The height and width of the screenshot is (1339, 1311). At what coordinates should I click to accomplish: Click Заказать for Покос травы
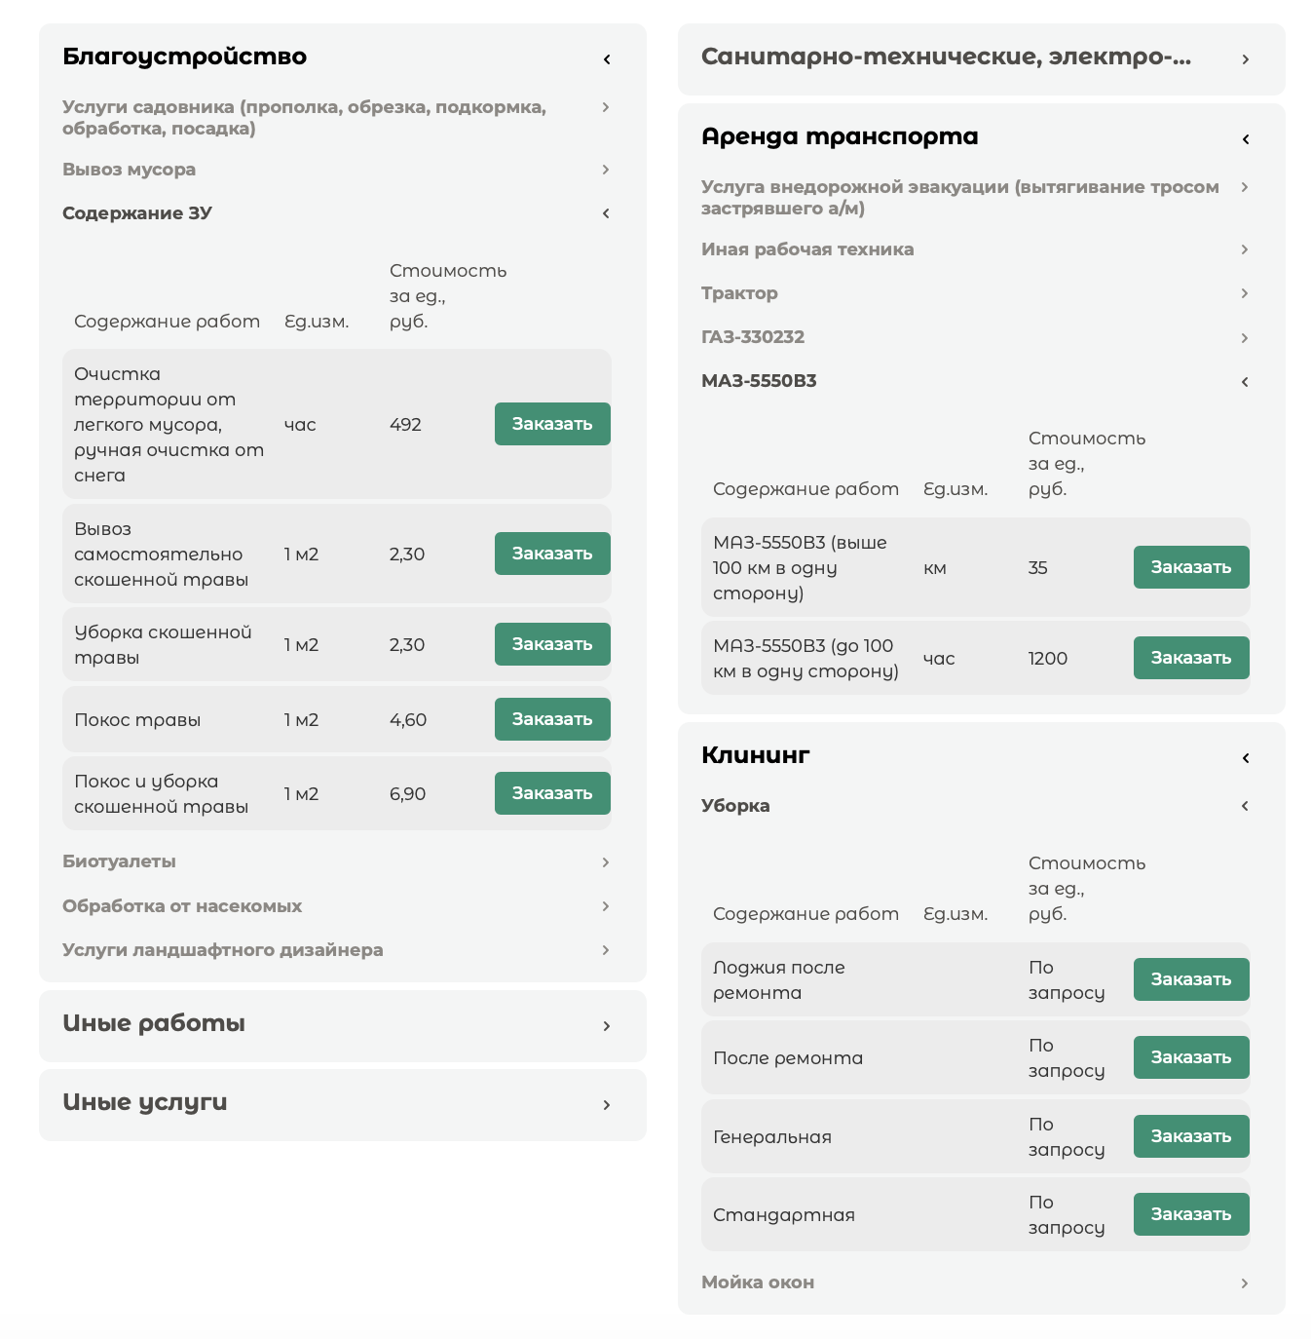point(552,719)
